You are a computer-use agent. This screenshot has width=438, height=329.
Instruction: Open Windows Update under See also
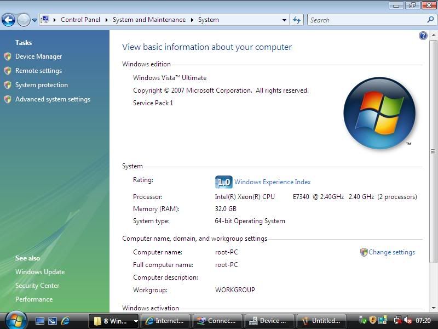[40, 272]
